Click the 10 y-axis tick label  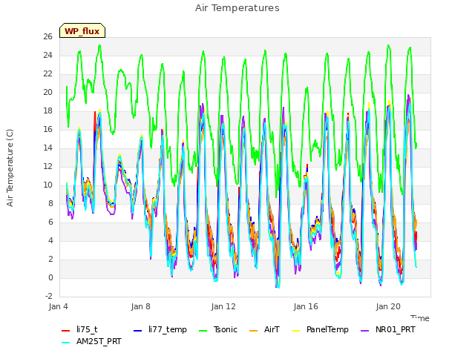pyautogui.click(x=47, y=185)
